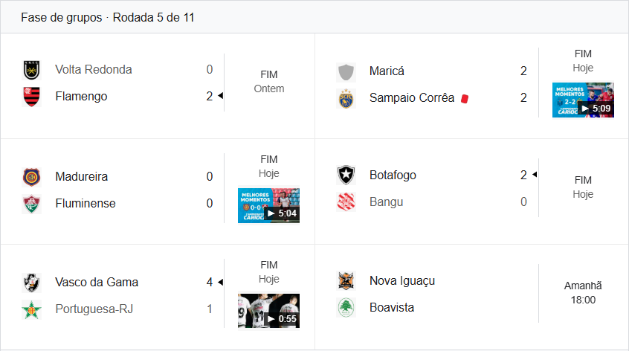629x351 pixels.
Task: Open the Botafogo team name link
Action: coord(393,175)
